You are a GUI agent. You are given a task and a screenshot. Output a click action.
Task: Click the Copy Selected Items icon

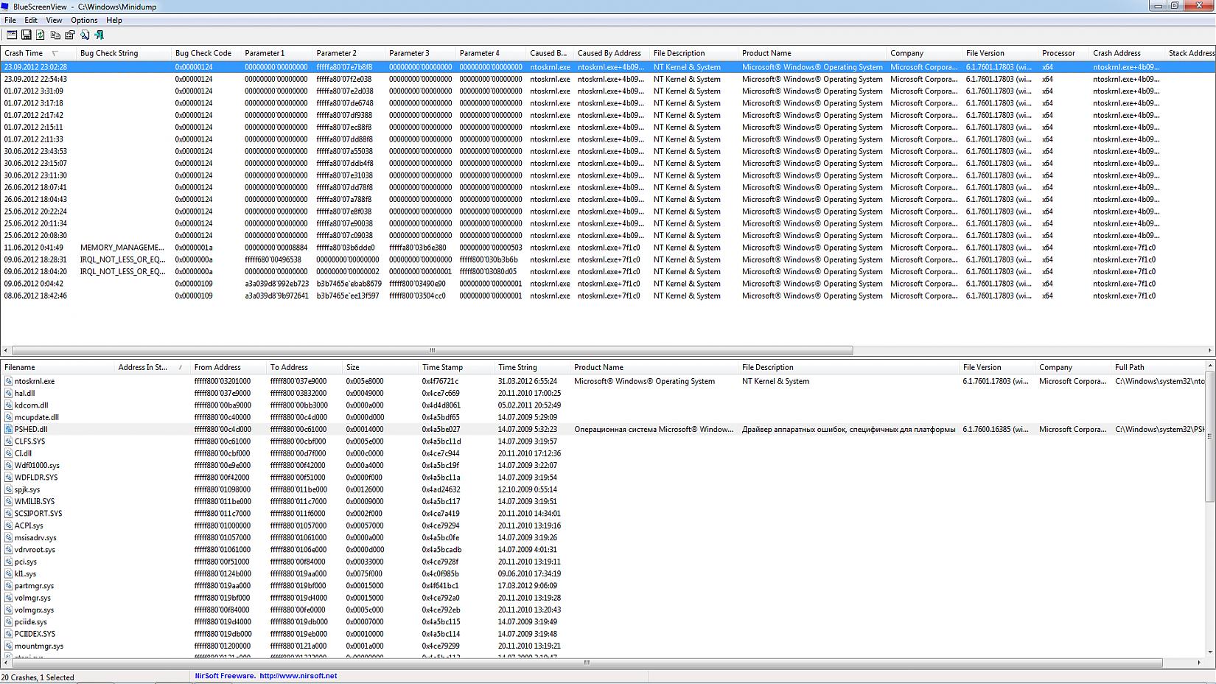(55, 35)
